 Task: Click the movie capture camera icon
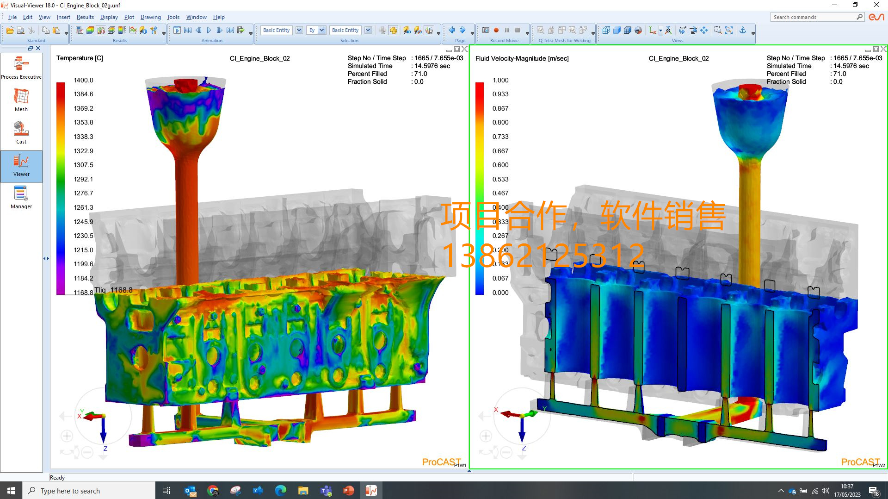(486, 30)
